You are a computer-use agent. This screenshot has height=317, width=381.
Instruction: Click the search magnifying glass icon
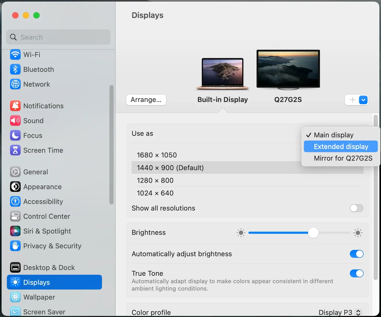coord(13,37)
